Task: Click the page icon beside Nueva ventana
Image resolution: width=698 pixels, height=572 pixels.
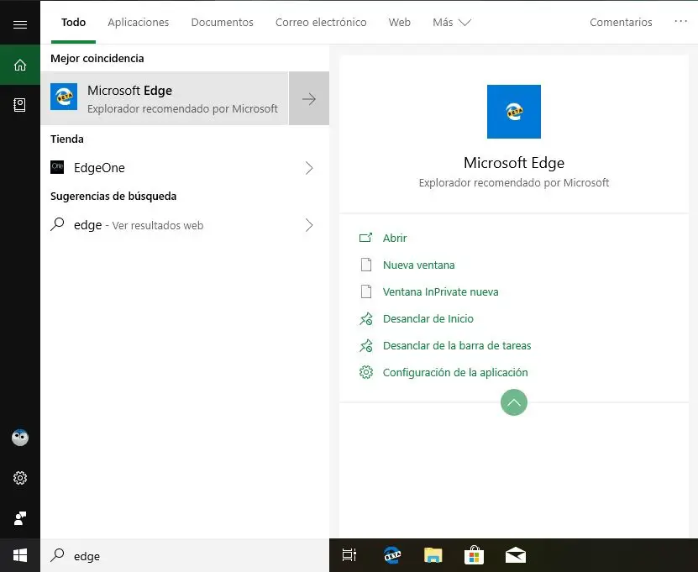Action: pyautogui.click(x=366, y=265)
